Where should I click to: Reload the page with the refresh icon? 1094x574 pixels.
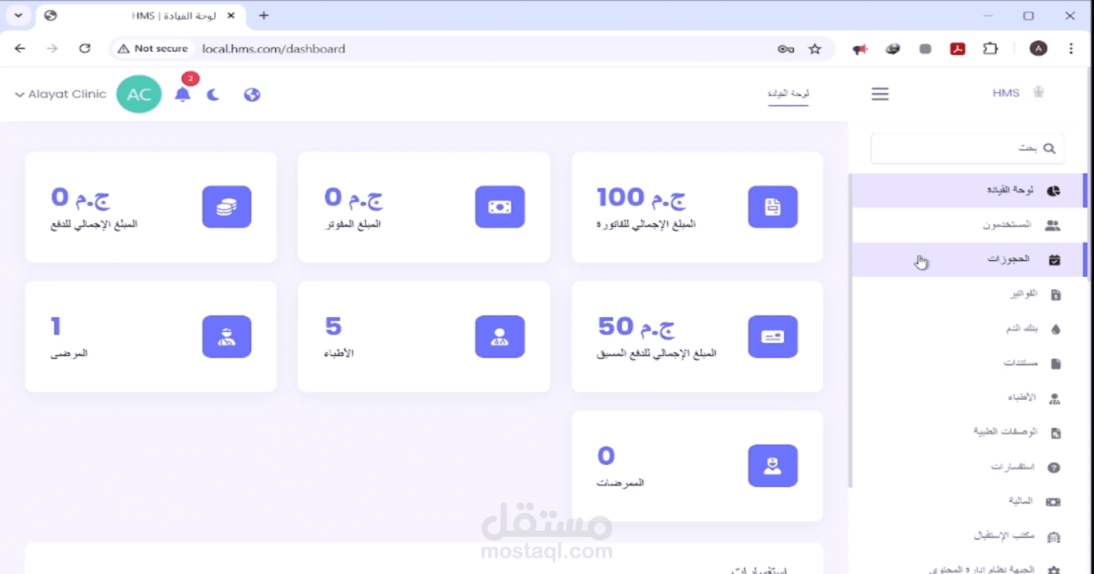pos(85,48)
